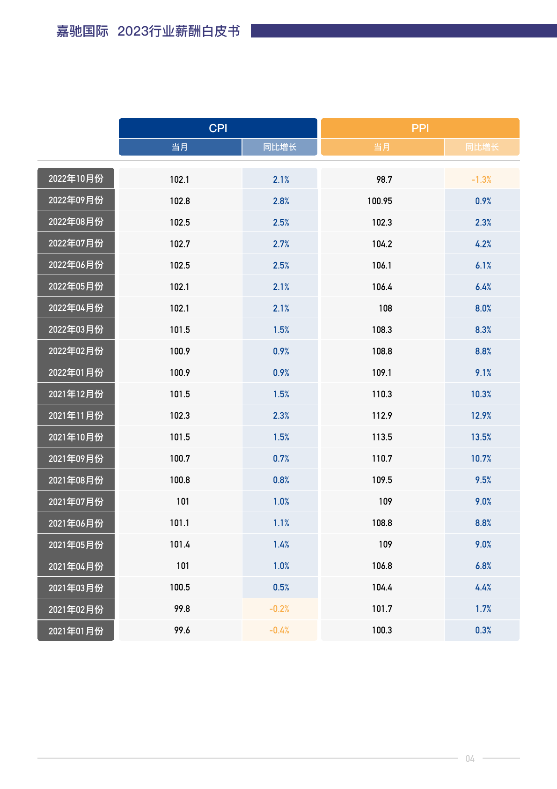Click the dark purple header banner bar
The image size is (557, 789).
click(403, 31)
